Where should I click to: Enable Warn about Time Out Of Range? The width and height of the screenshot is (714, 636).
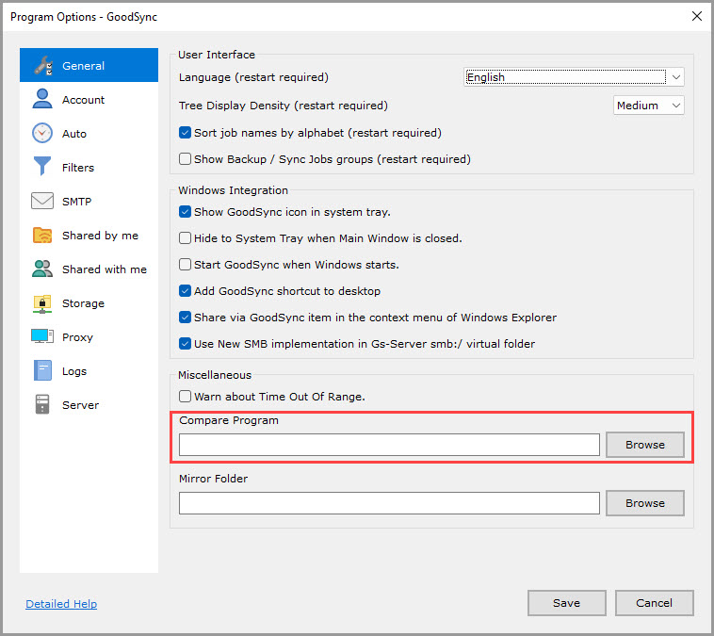coord(185,397)
